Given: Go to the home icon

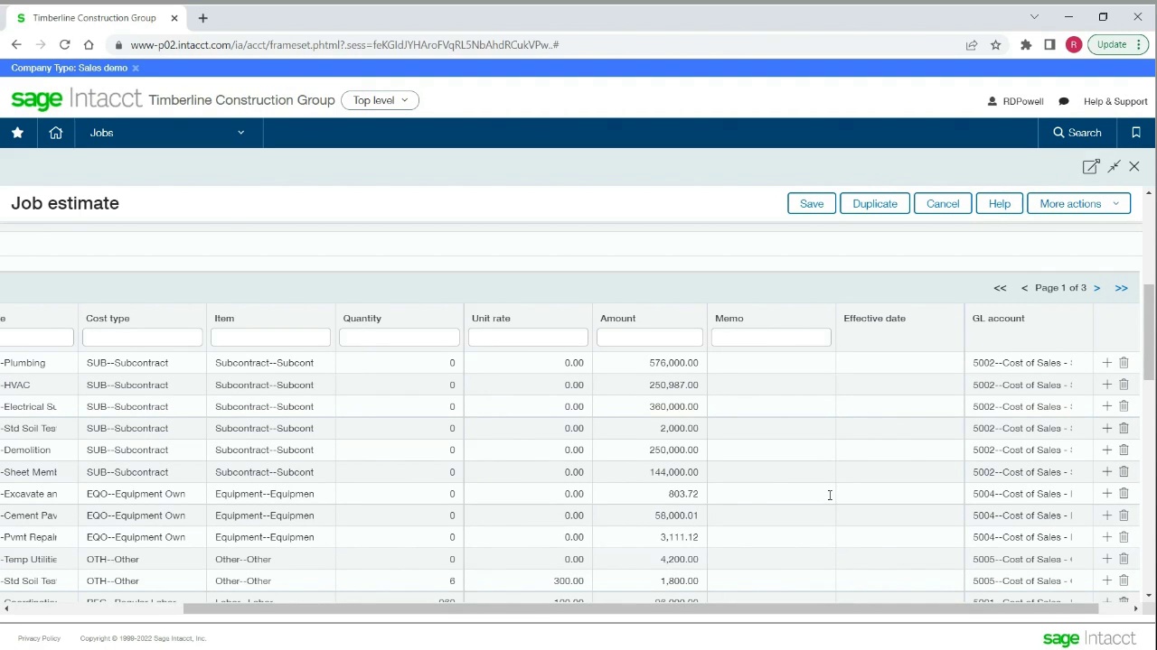Looking at the screenshot, I should point(56,133).
